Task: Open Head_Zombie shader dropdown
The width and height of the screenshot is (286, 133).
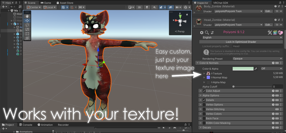Action: coord(239,25)
